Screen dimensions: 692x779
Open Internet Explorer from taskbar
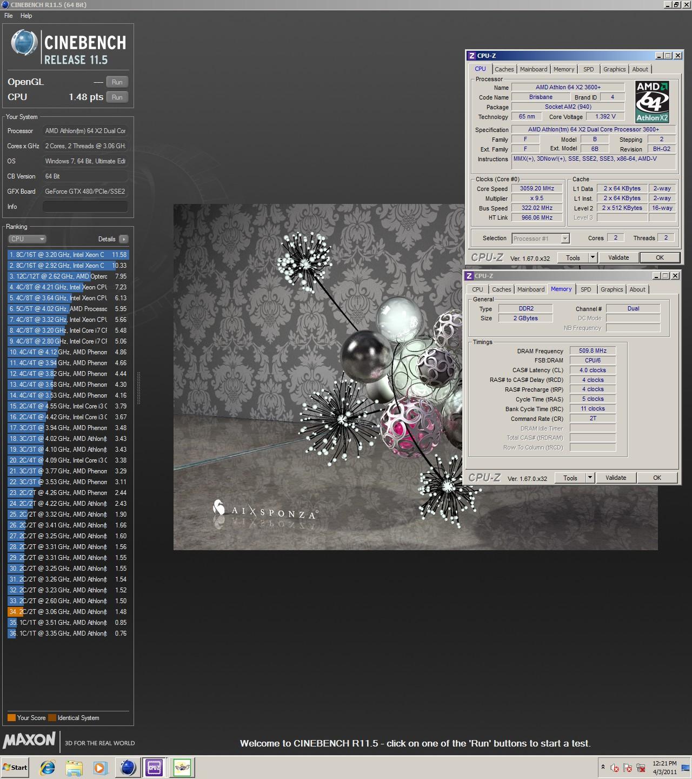[x=48, y=767]
